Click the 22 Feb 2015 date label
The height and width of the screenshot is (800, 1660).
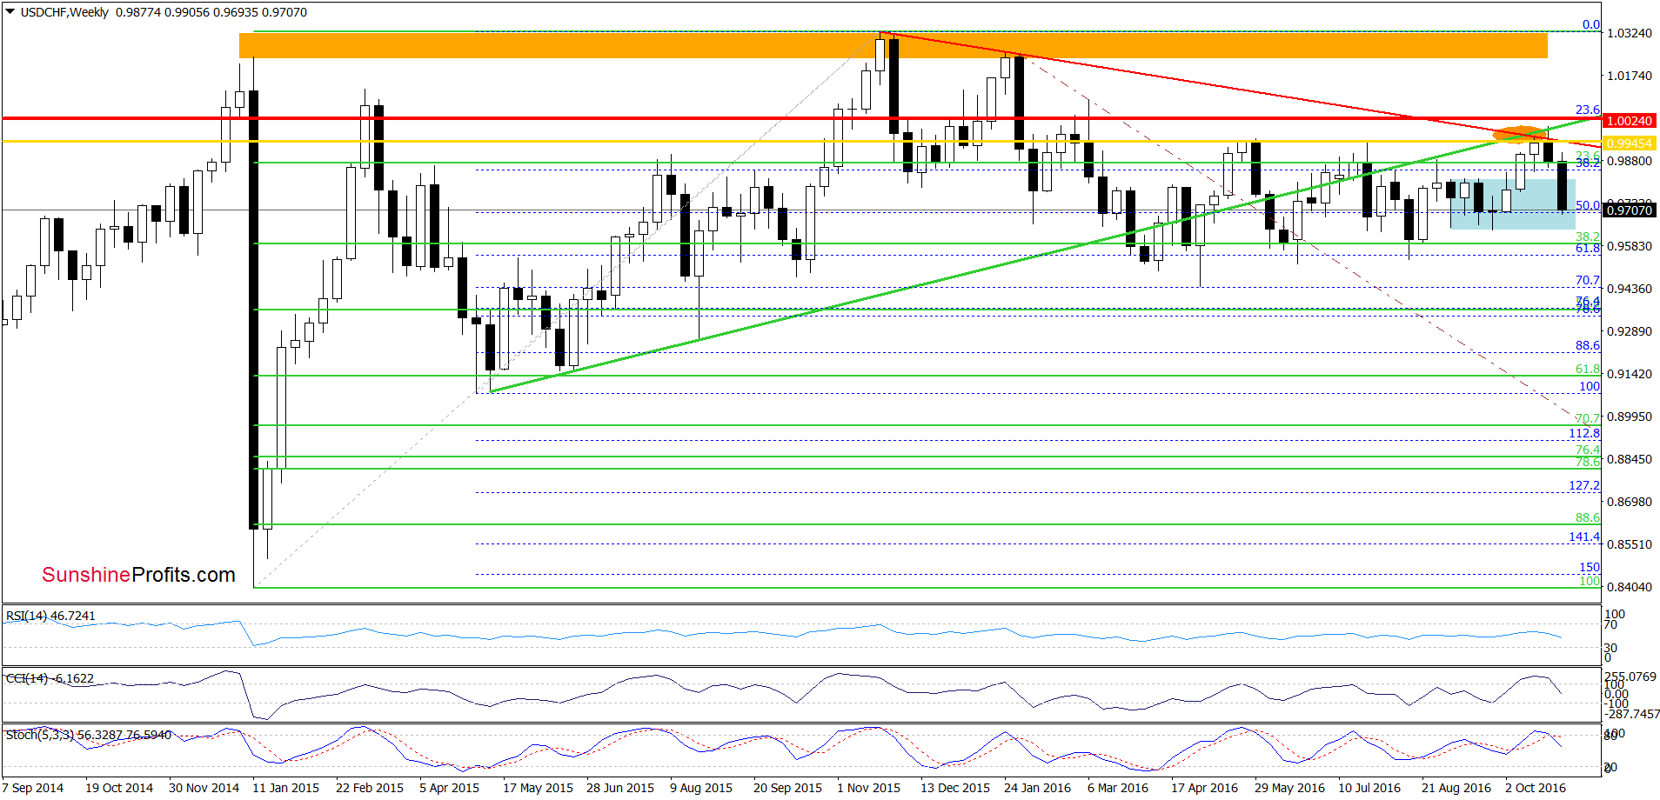370,788
